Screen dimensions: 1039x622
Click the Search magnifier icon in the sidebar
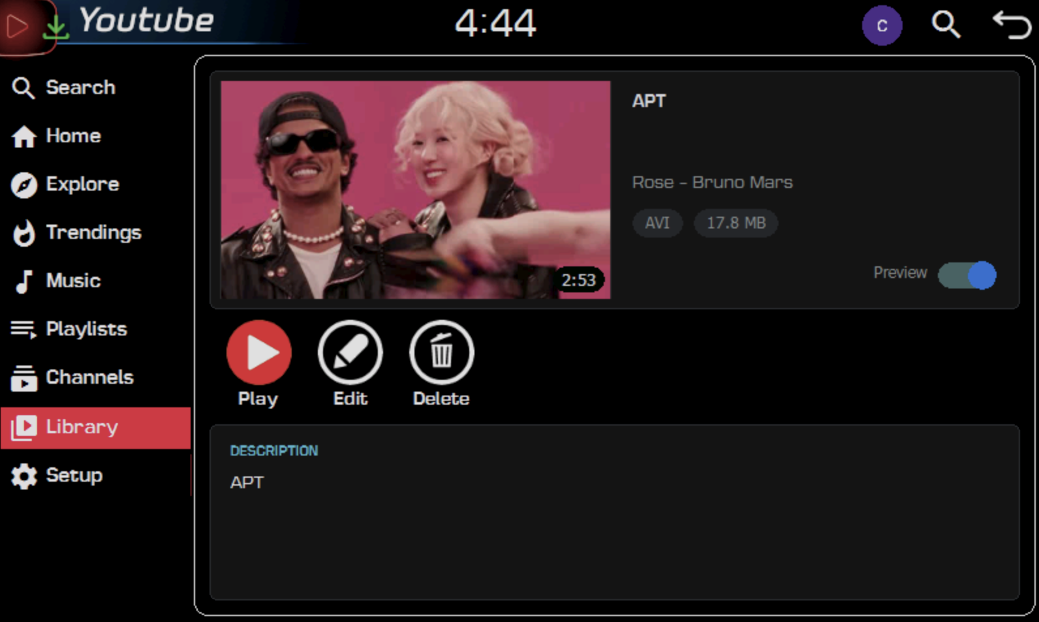click(23, 88)
